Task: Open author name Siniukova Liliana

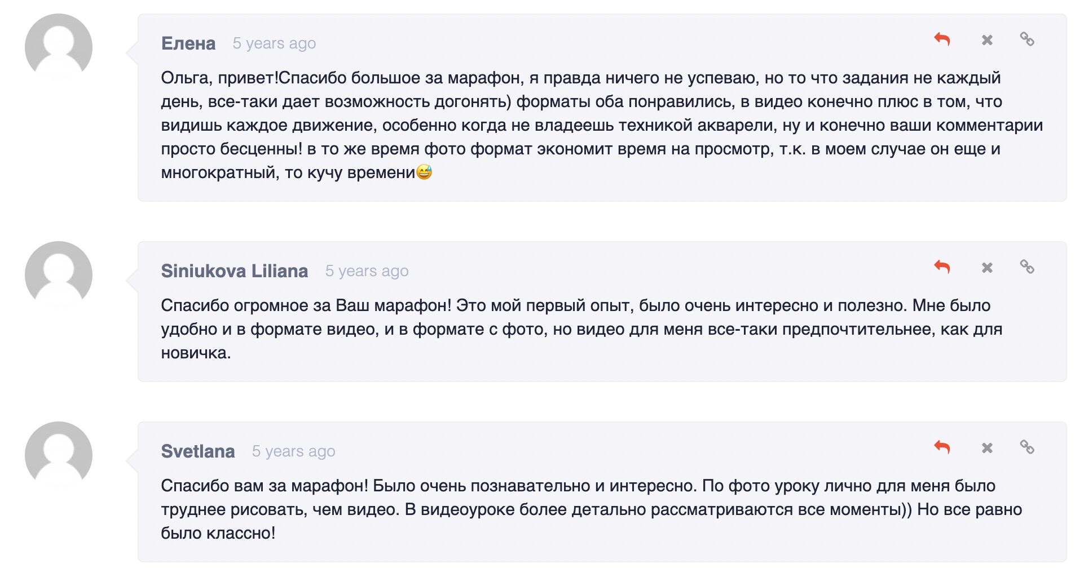Action: click(x=235, y=271)
